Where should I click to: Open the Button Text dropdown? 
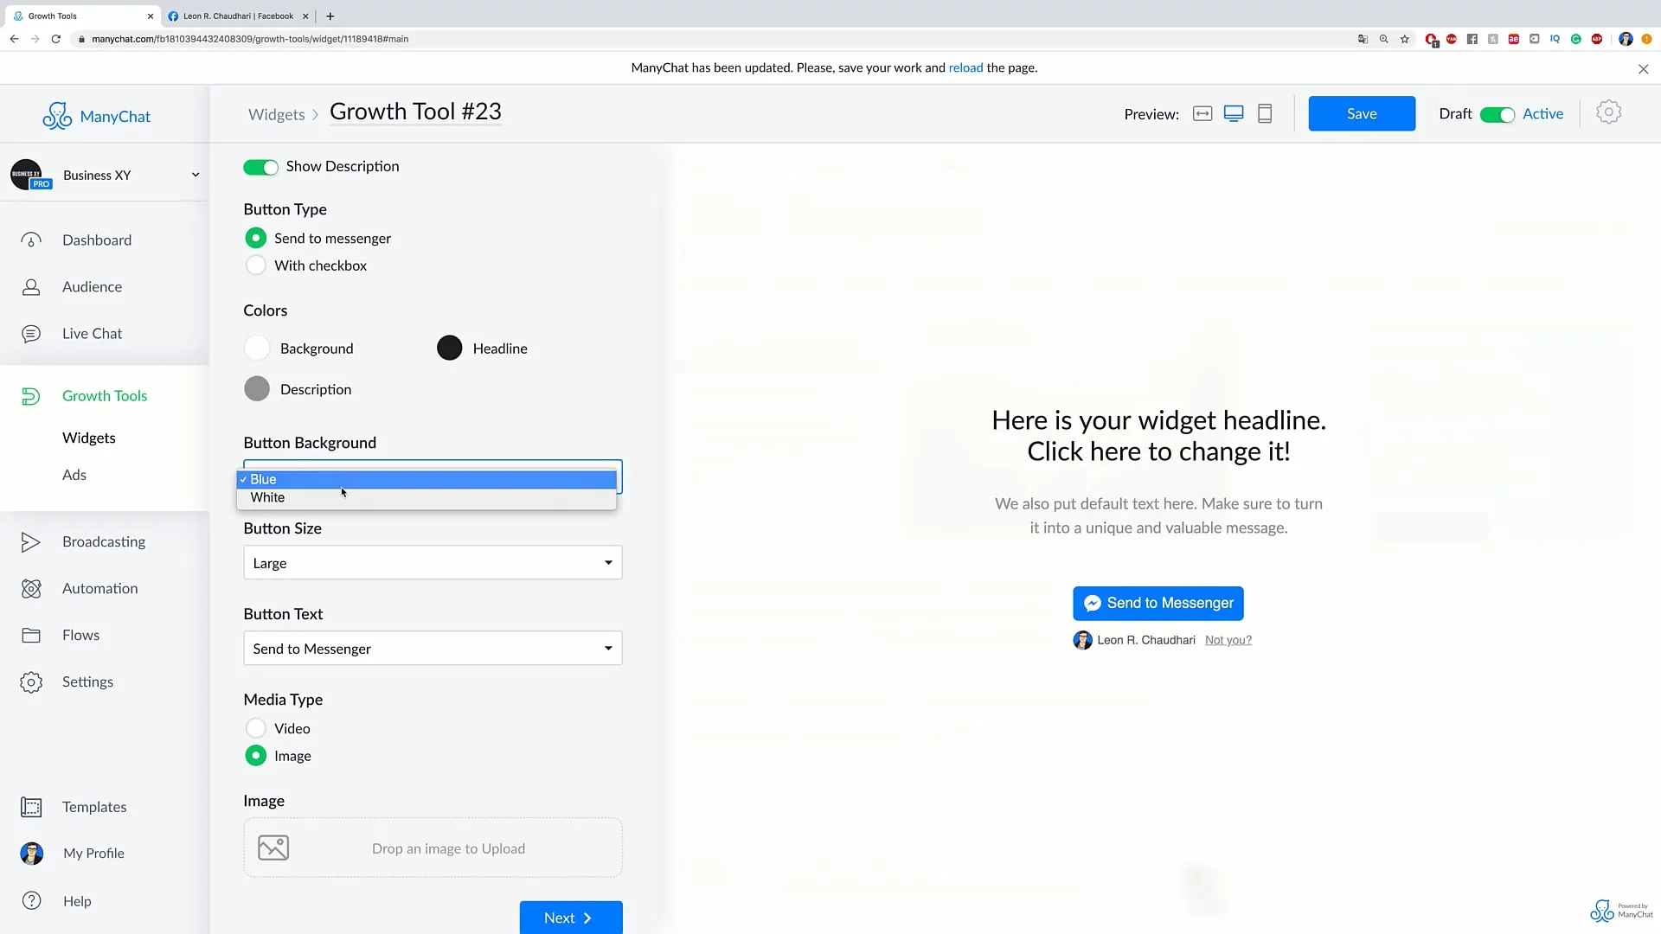pyautogui.click(x=433, y=649)
